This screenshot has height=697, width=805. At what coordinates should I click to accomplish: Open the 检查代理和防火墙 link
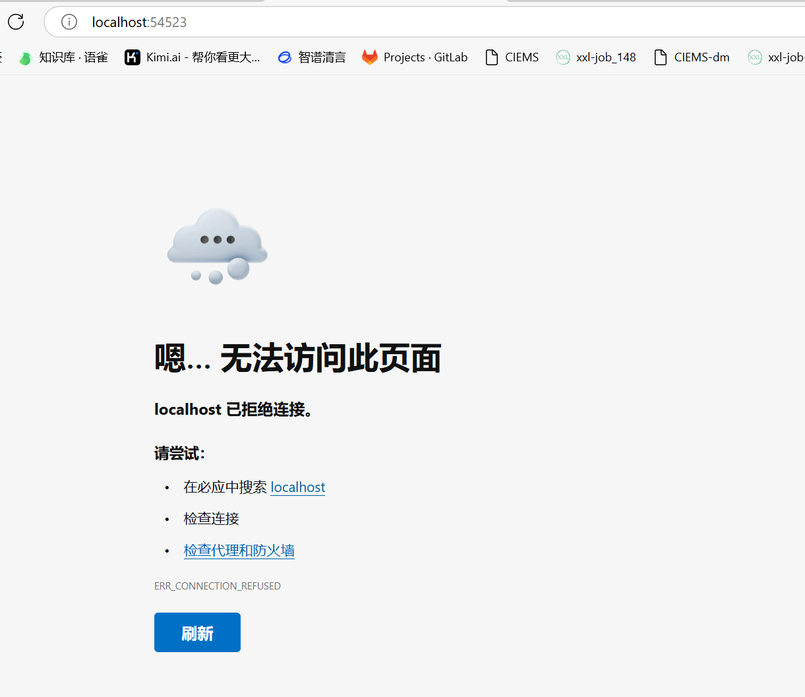pyautogui.click(x=239, y=550)
